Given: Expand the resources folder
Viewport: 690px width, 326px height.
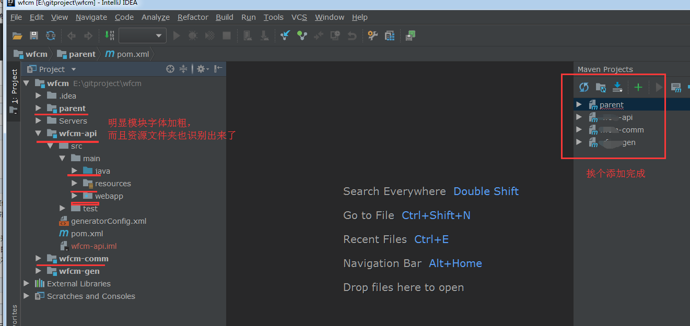Looking at the screenshot, I should click(x=75, y=184).
